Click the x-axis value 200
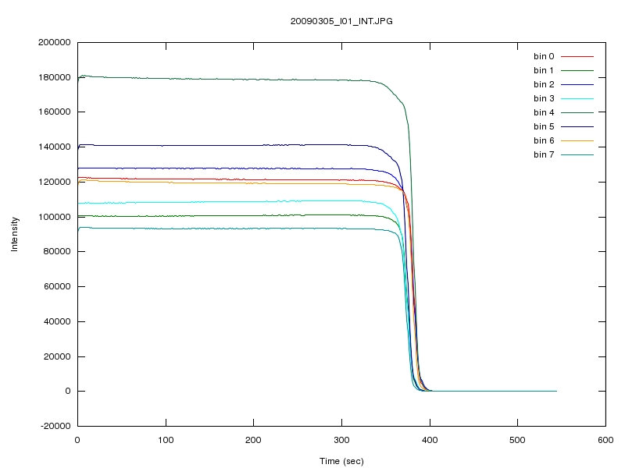This screenshot has height=468, width=625. (x=253, y=440)
